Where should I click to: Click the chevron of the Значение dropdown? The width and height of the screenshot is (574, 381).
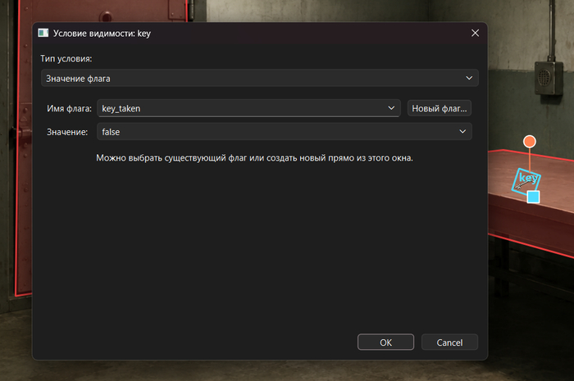(x=462, y=132)
